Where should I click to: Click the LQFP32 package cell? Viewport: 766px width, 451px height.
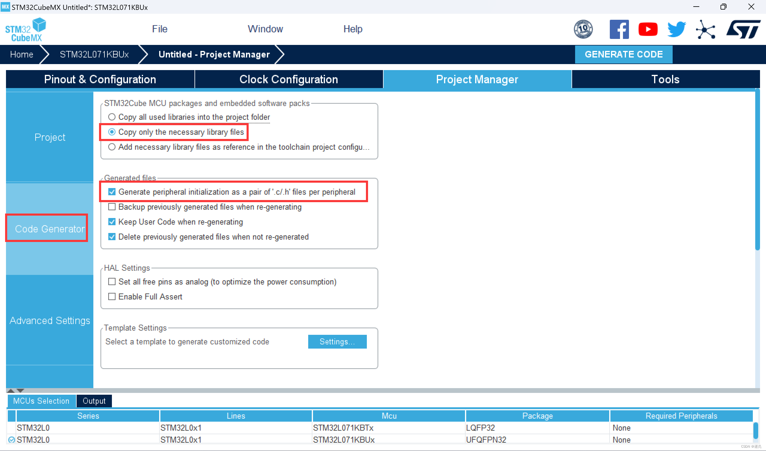pyautogui.click(x=537, y=428)
